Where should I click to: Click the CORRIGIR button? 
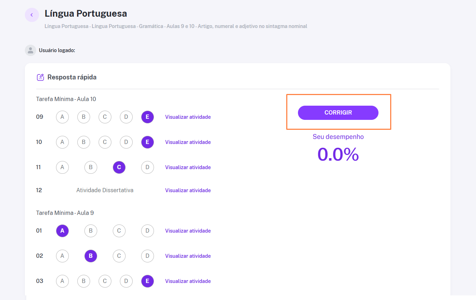click(338, 113)
